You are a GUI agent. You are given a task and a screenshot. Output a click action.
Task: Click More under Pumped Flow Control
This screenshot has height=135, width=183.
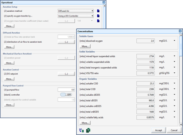(x=9, y=105)
